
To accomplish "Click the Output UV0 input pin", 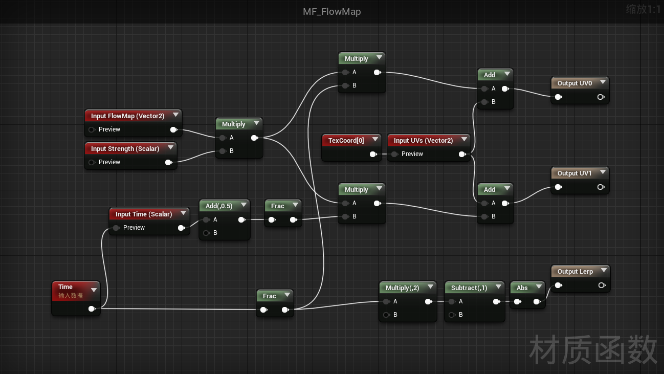I will pyautogui.click(x=559, y=97).
